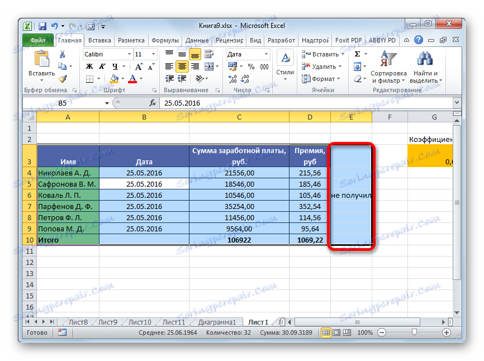Click the cell borders icon
The image size is (484, 361).
(89, 79)
